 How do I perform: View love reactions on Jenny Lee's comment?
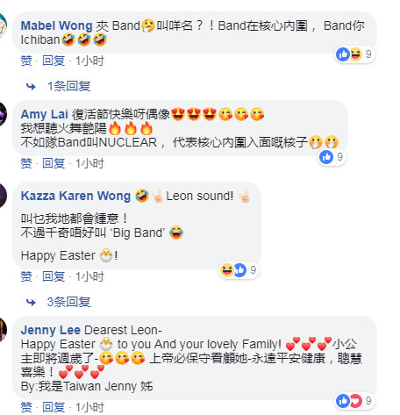coord(355,401)
